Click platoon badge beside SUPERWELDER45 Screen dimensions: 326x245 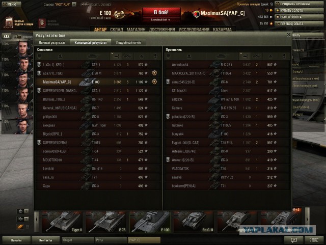(39, 143)
